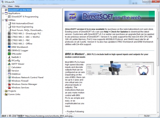Select the Comm Links tree item label
This screenshot has height=118, width=160.
coord(14,94)
